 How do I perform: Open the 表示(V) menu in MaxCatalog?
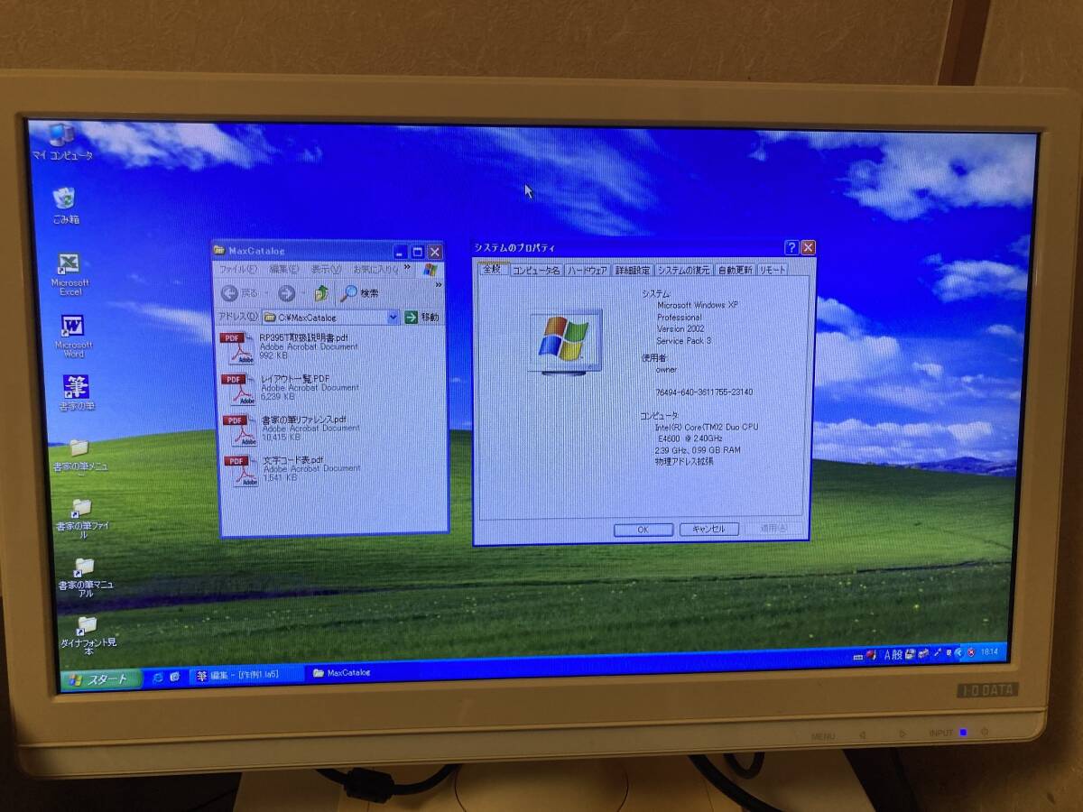(326, 269)
